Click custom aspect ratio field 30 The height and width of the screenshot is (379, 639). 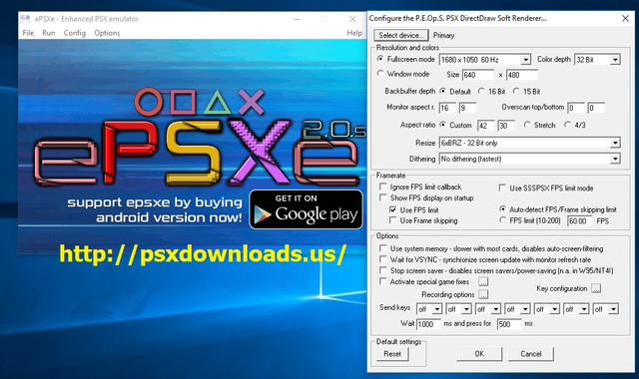(506, 126)
